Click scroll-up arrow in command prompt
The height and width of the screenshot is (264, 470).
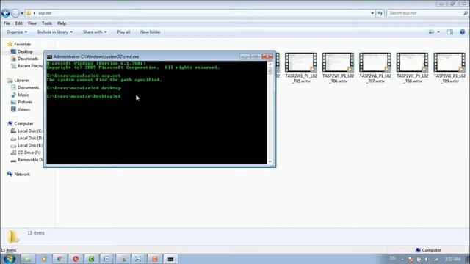point(270,64)
